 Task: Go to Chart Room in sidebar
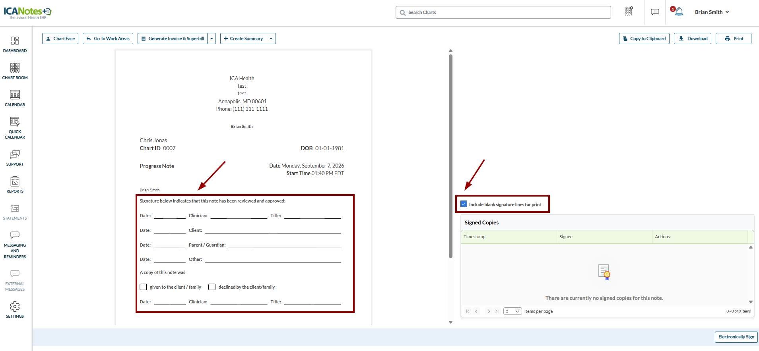click(15, 71)
